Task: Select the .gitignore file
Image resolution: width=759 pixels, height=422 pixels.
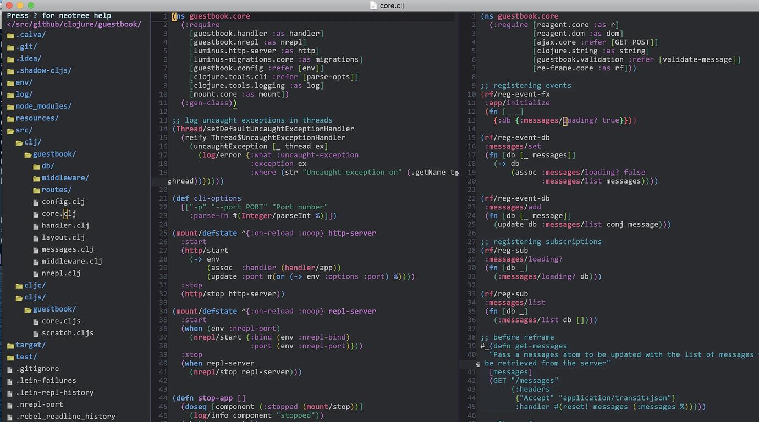Action: (37, 369)
